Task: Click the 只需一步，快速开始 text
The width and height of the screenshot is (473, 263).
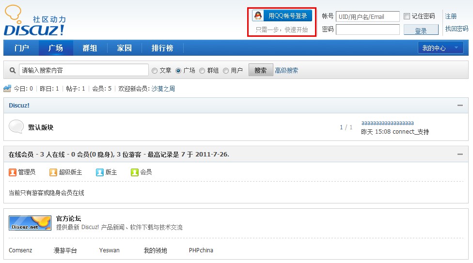Action: click(x=282, y=30)
